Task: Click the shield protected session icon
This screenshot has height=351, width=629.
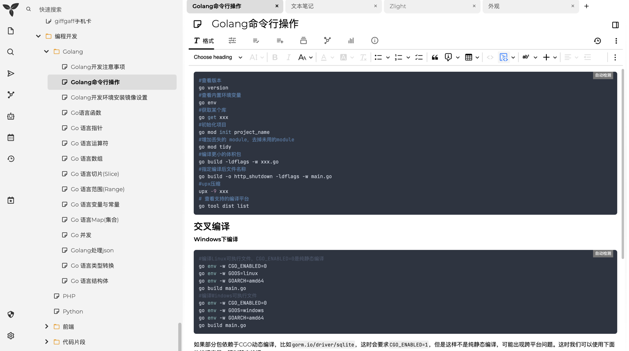Action: coord(11,315)
